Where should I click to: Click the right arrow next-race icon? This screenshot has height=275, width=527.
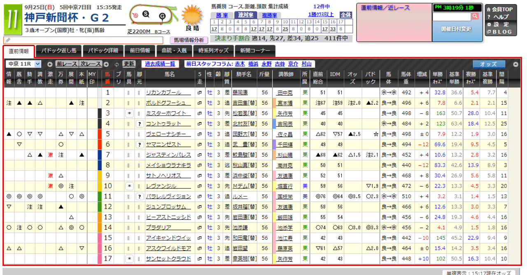106,64
